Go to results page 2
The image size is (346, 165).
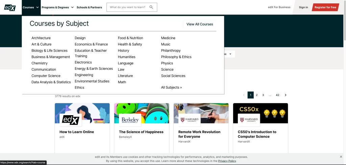pyautogui.click(x=257, y=95)
